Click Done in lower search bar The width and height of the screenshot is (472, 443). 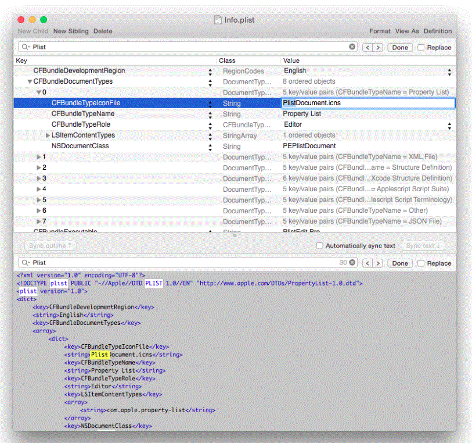(400, 263)
